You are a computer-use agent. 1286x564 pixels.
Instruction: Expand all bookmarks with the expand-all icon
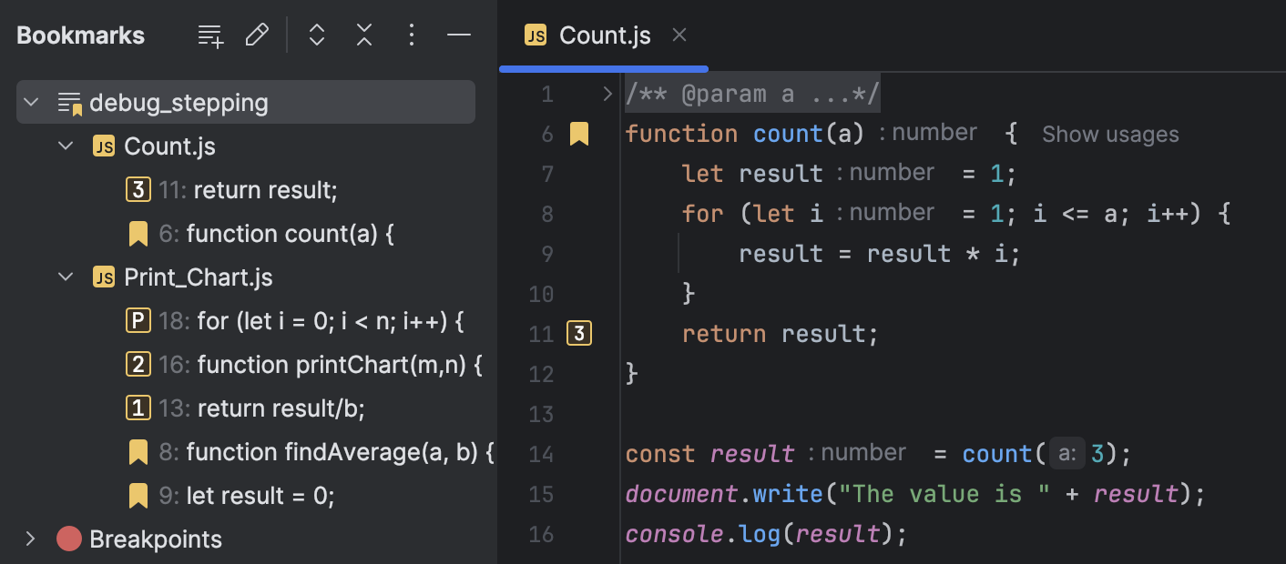point(316,35)
